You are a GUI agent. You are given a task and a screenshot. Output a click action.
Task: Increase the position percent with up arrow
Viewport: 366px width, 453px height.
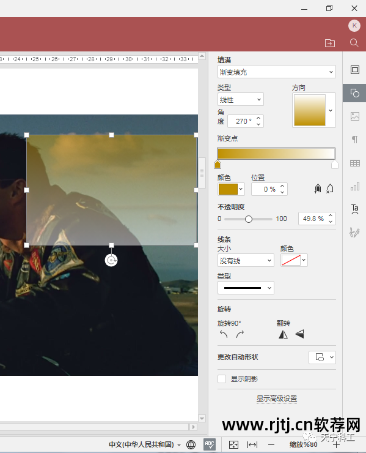pos(282,186)
